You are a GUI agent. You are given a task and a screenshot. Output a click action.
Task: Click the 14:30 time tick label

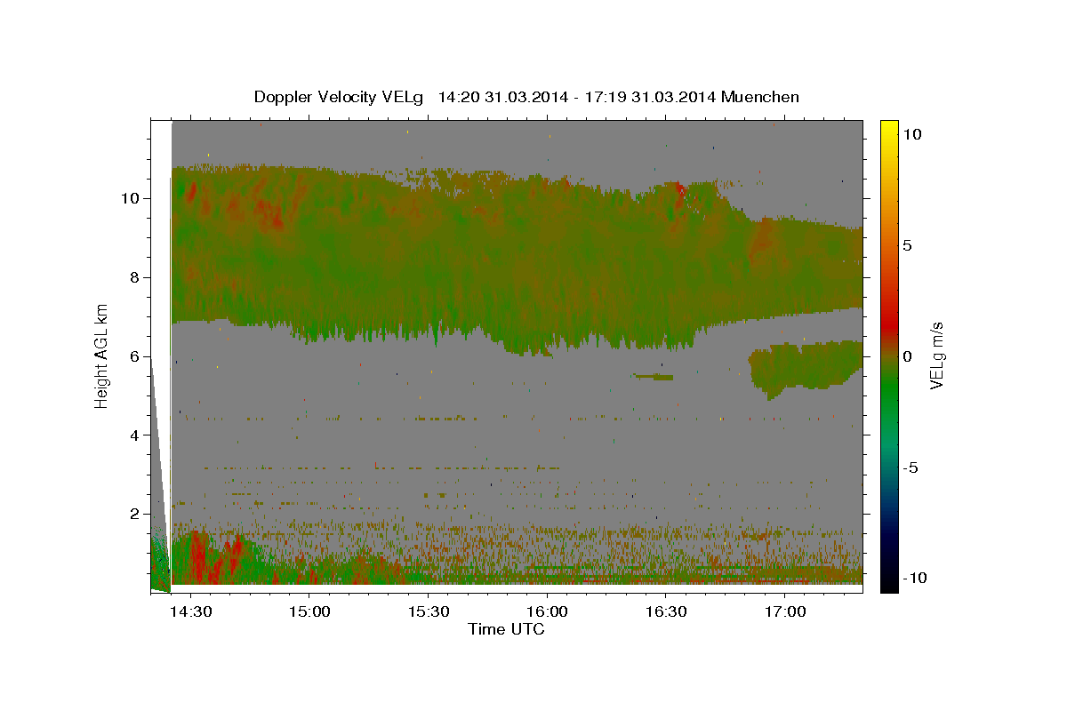point(190,612)
